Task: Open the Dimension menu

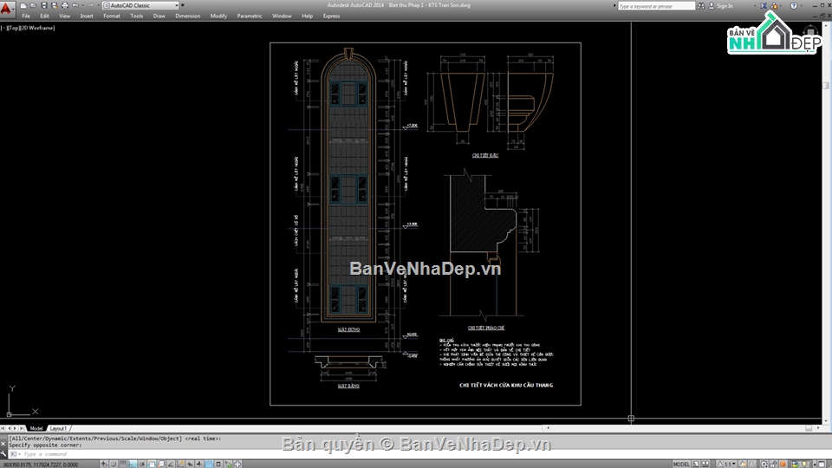Action: click(187, 16)
